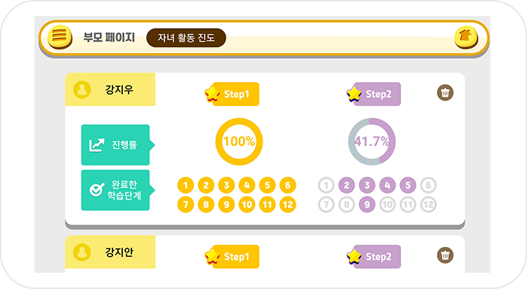Open the hamburger menu icon

click(59, 36)
